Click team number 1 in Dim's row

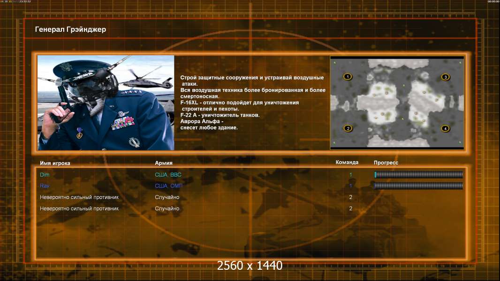tap(350, 175)
